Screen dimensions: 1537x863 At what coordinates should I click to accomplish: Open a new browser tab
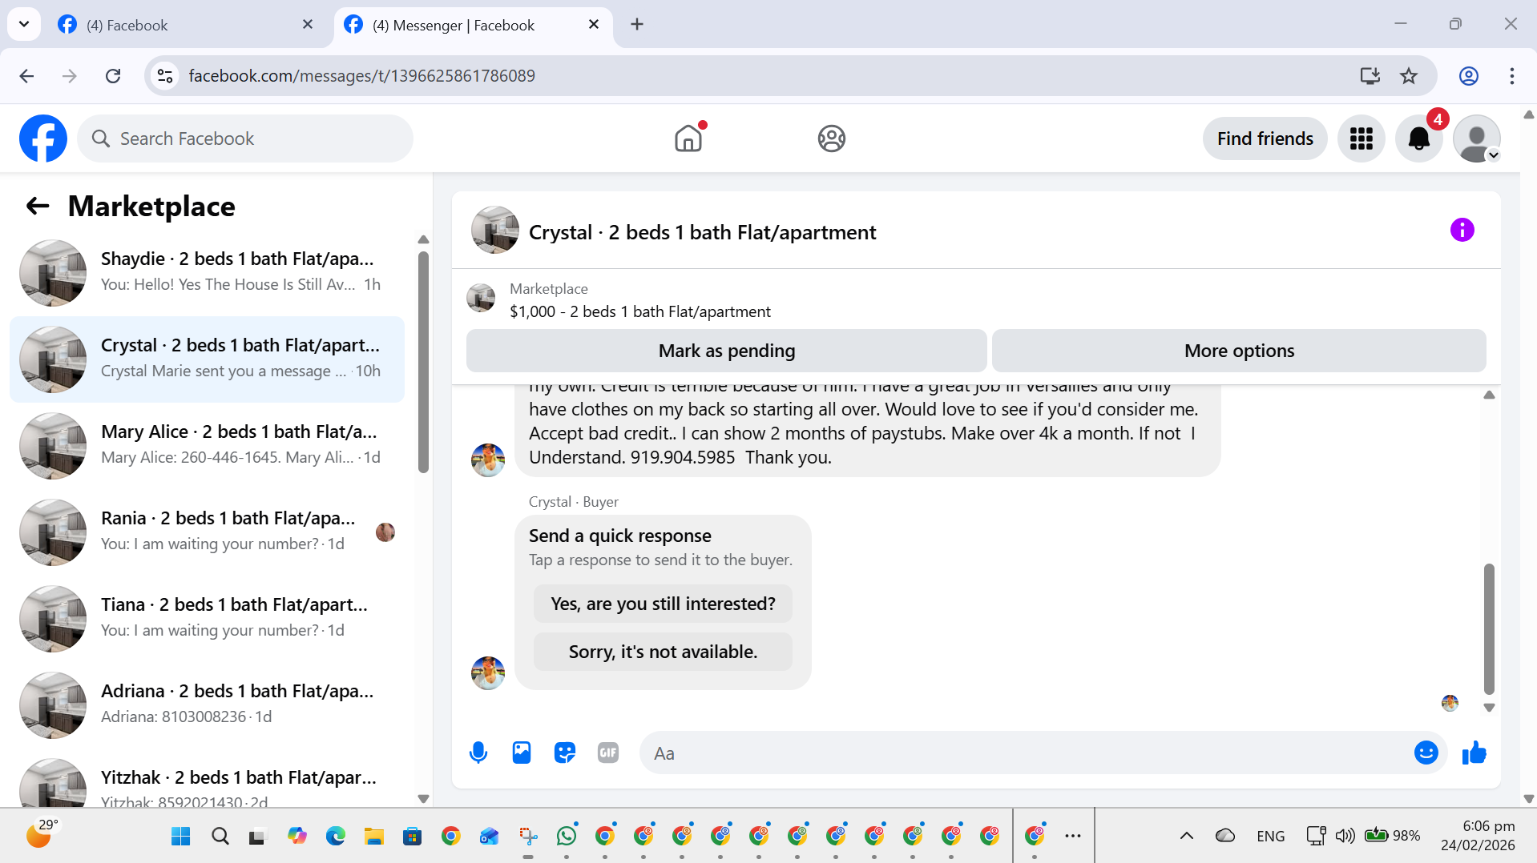(x=637, y=24)
